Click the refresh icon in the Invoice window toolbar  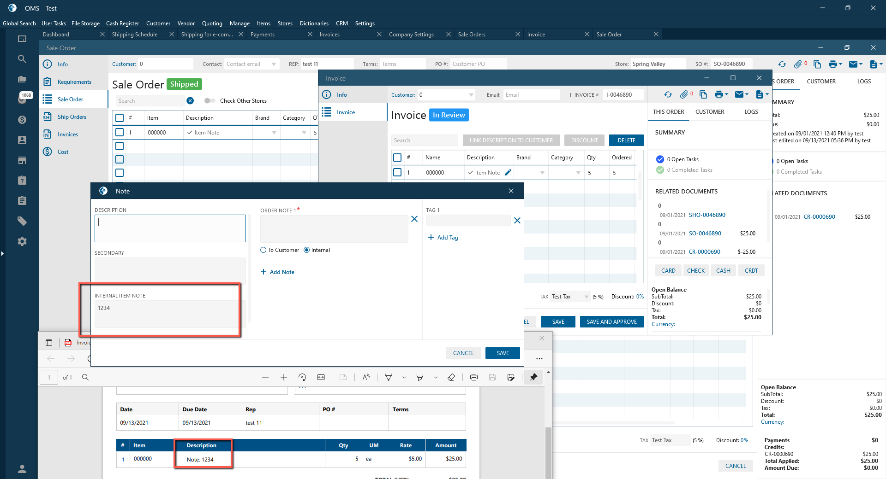(668, 94)
